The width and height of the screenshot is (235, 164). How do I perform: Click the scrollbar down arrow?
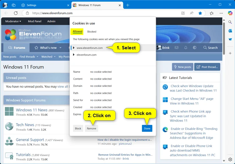tap(224, 161)
